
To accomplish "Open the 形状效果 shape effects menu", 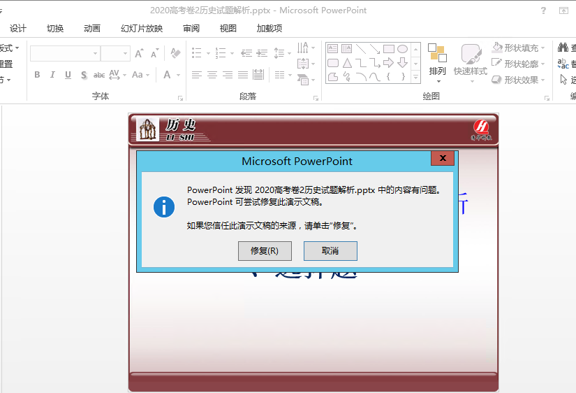I will tap(518, 80).
